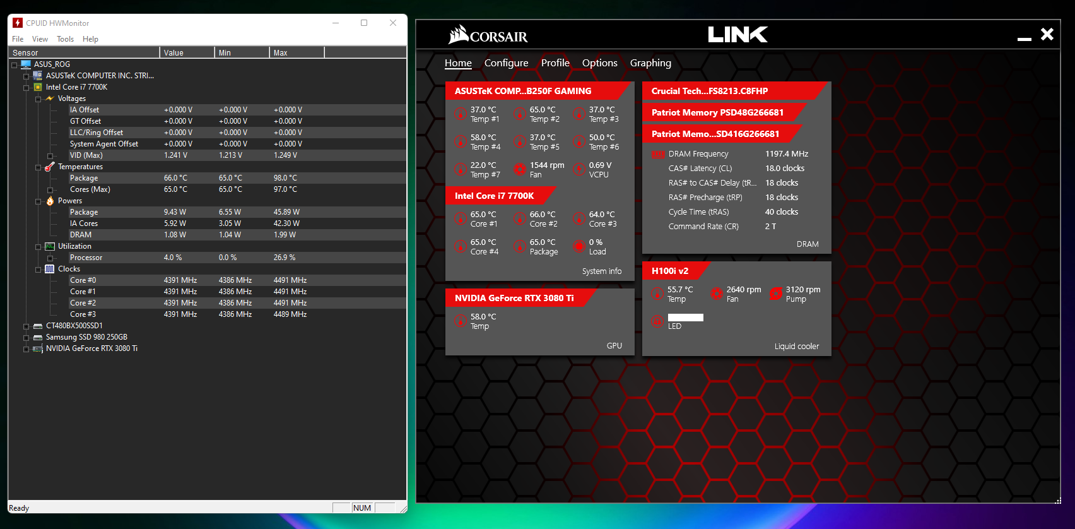Collapse the Voltages tree section
This screenshot has width=1075, height=529.
38,99
